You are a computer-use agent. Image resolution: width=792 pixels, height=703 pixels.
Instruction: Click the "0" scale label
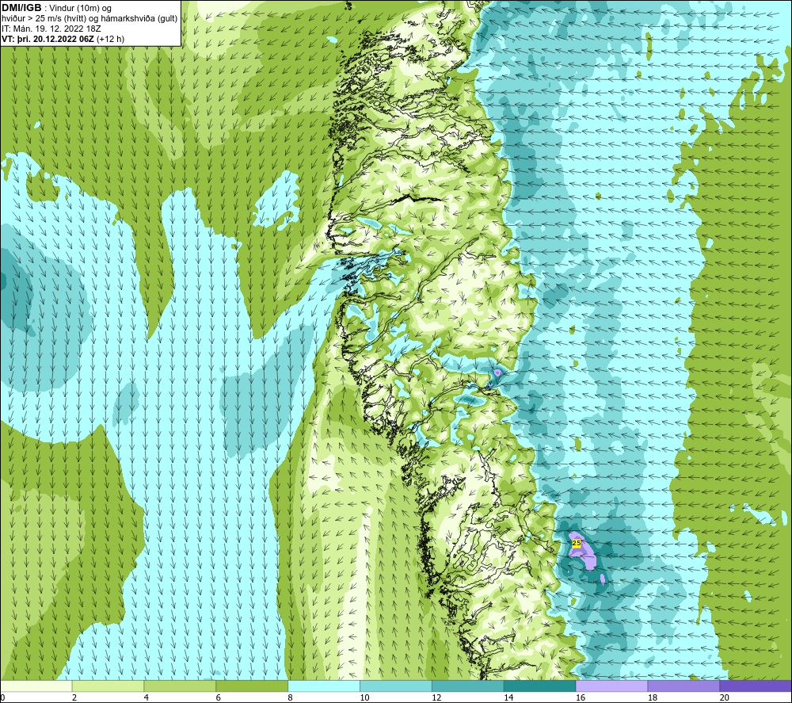[3, 697]
